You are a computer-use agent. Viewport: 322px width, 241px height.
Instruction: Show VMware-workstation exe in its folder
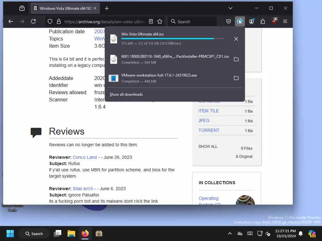(x=236, y=78)
